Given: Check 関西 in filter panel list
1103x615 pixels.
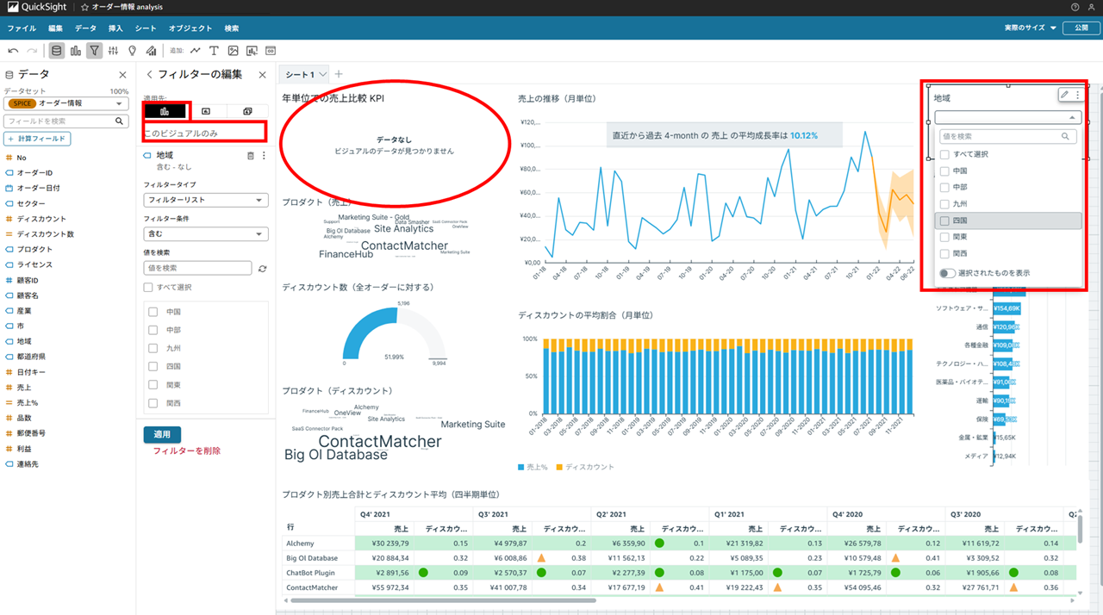Looking at the screenshot, I should click(x=153, y=403).
